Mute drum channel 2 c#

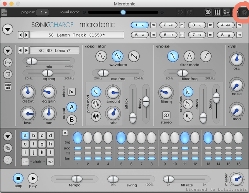(182, 25)
